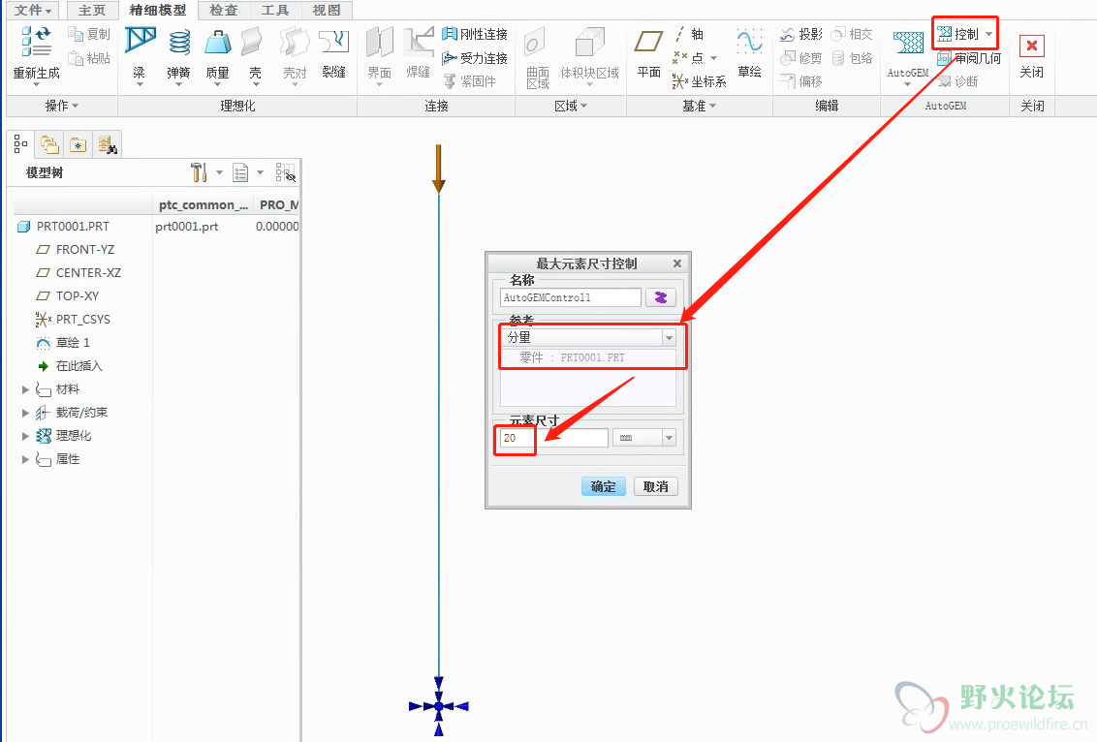Image resolution: width=1097 pixels, height=742 pixels.
Task: Click the 壳 (Shell) tool icon
Action: point(253,43)
